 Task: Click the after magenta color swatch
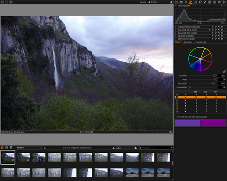tap(213, 123)
